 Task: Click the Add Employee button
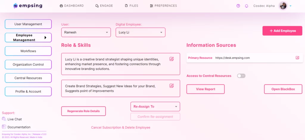[x=282, y=31]
